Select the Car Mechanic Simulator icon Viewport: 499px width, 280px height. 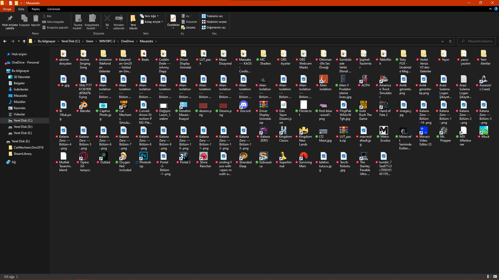(x=123, y=105)
